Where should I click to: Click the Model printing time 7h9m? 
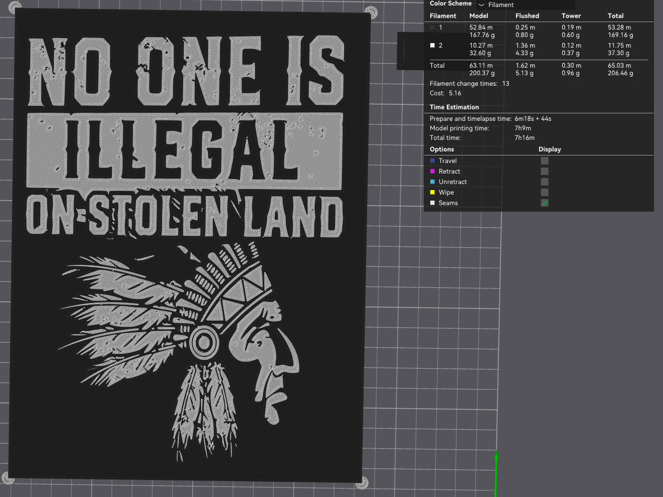tap(523, 128)
